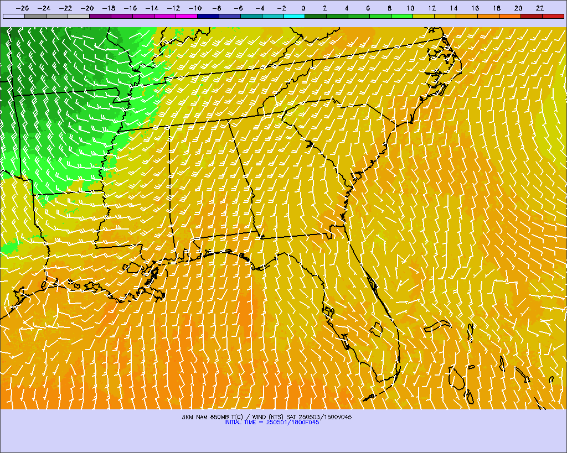
Task: Click the -22 legend label
Action: pyautogui.click(x=65, y=8)
